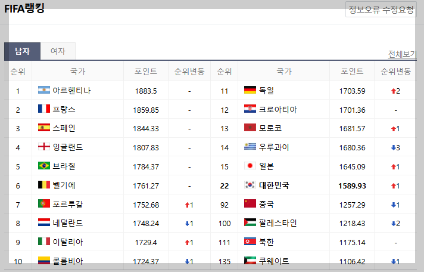Click the points value 1175.14
The image size is (424, 272).
(352, 242)
